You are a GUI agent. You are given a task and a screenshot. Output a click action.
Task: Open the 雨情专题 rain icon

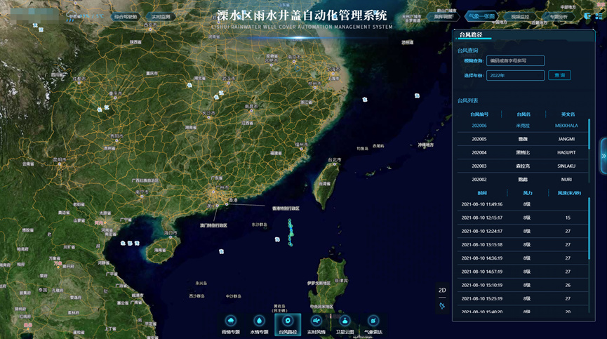tap(231, 321)
